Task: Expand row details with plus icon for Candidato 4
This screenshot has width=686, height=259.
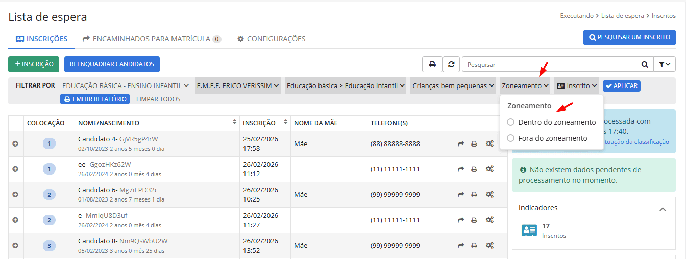Action: 15,144
